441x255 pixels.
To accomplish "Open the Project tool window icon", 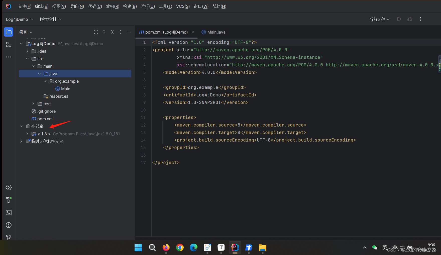I will 9,32.
